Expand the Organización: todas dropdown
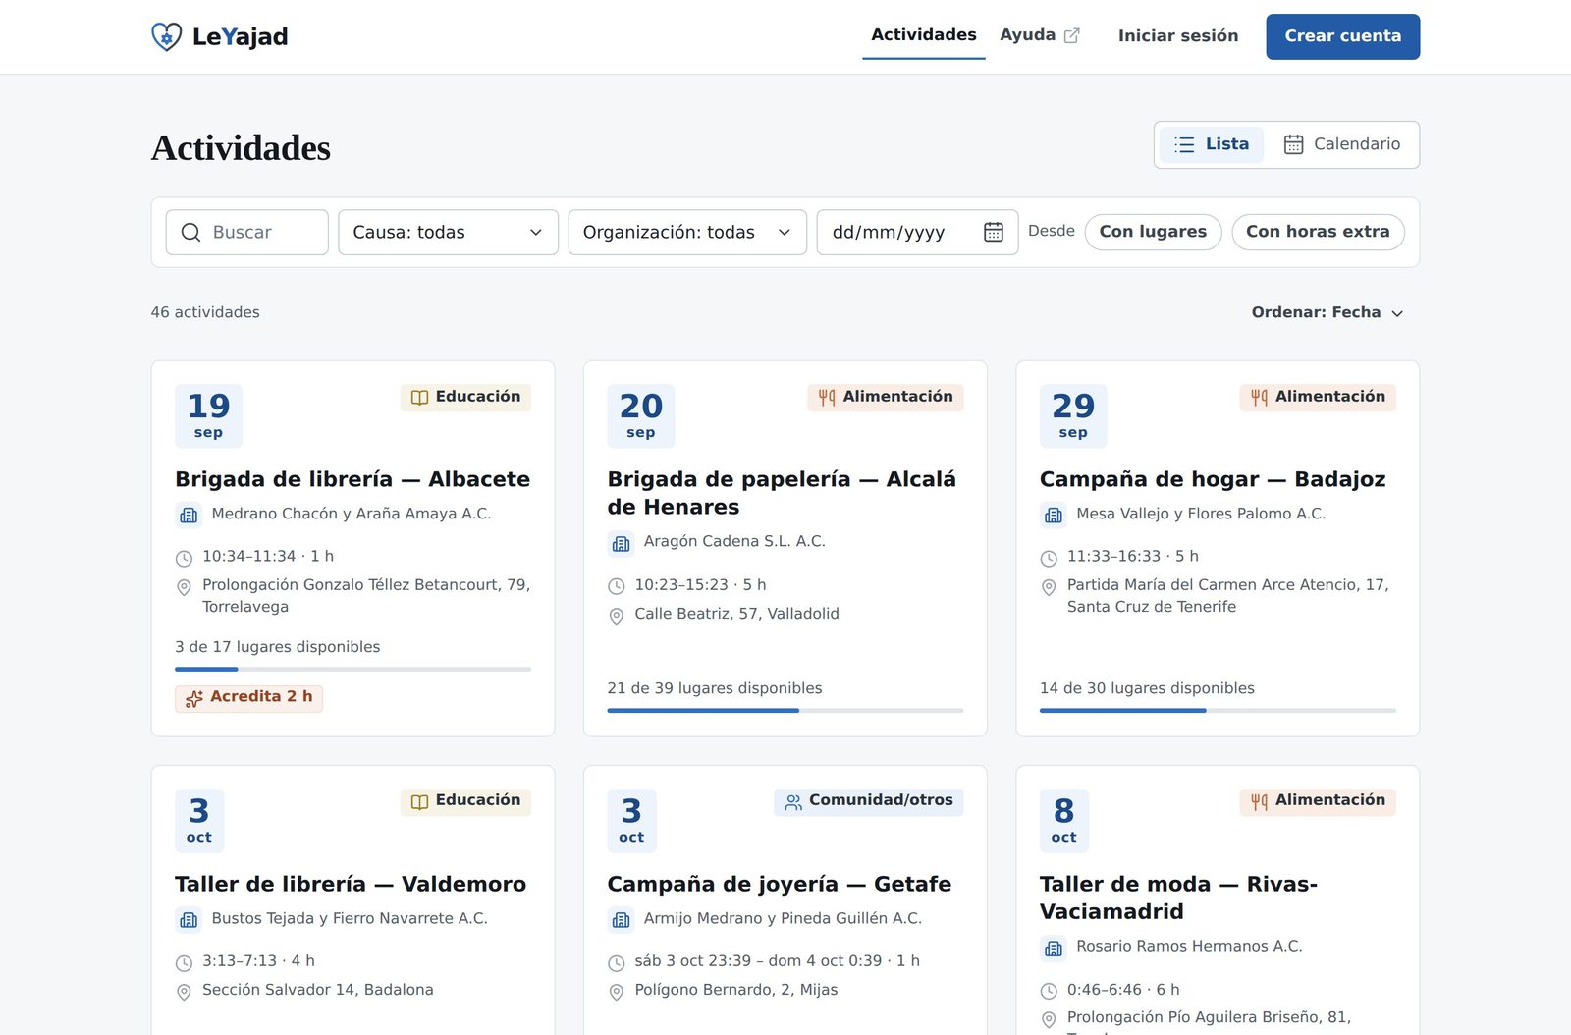Screen dimensions: 1571x1035 coord(687,233)
